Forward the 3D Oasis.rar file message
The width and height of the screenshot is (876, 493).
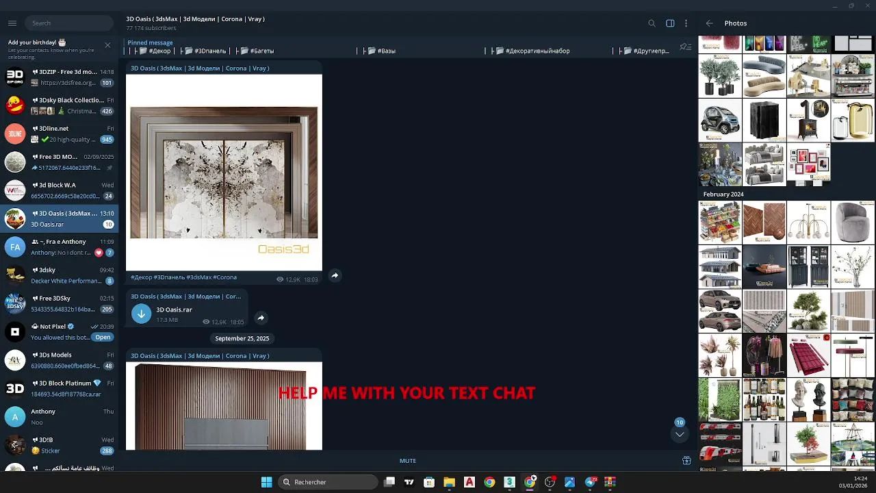261,318
